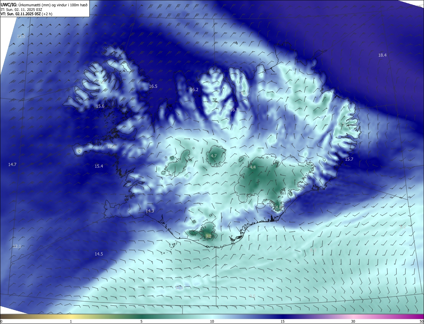Viewport: 424px width, 324px height.
Task: Click the 12.1 value in the southwest
Action: pos(17,246)
